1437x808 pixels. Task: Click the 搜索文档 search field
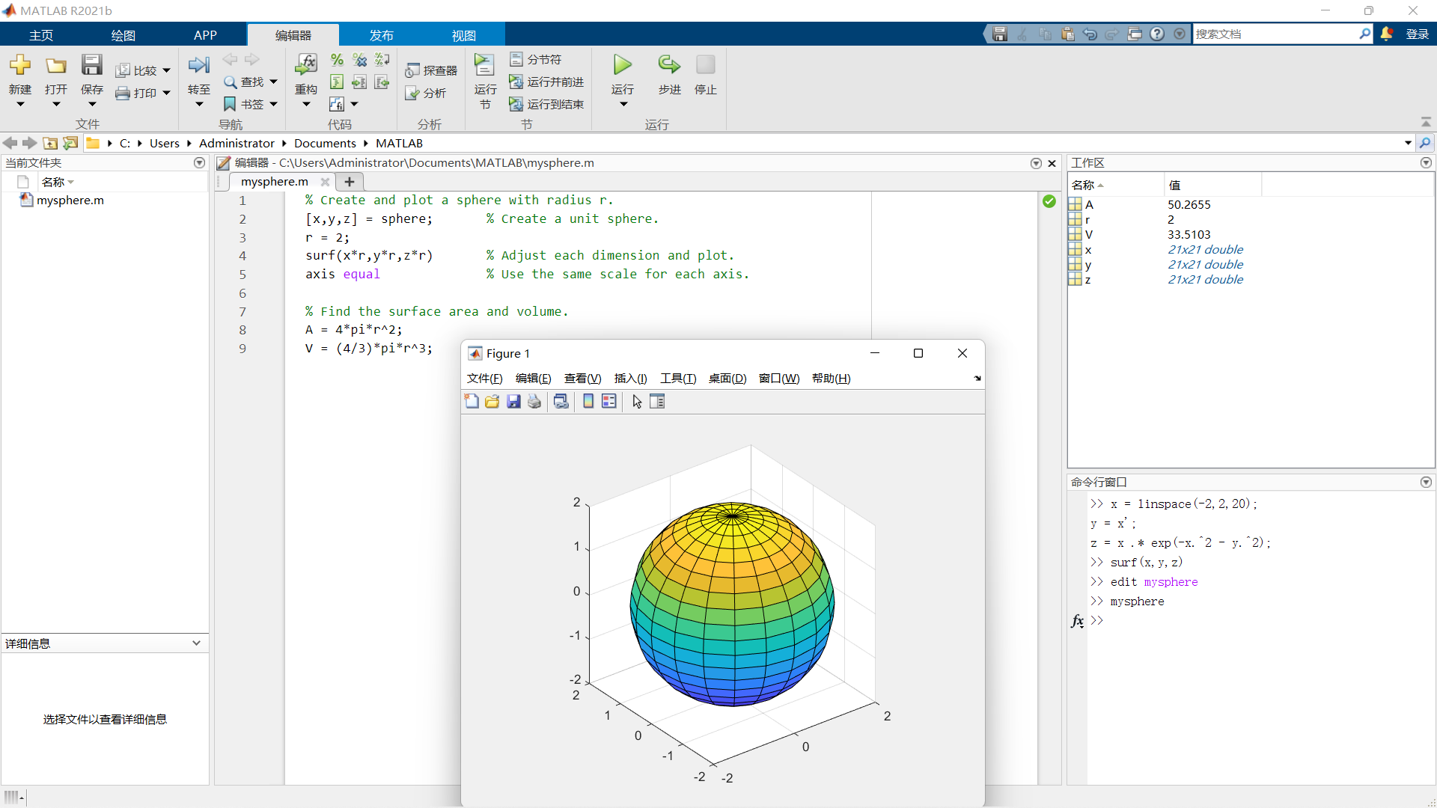click(1276, 34)
